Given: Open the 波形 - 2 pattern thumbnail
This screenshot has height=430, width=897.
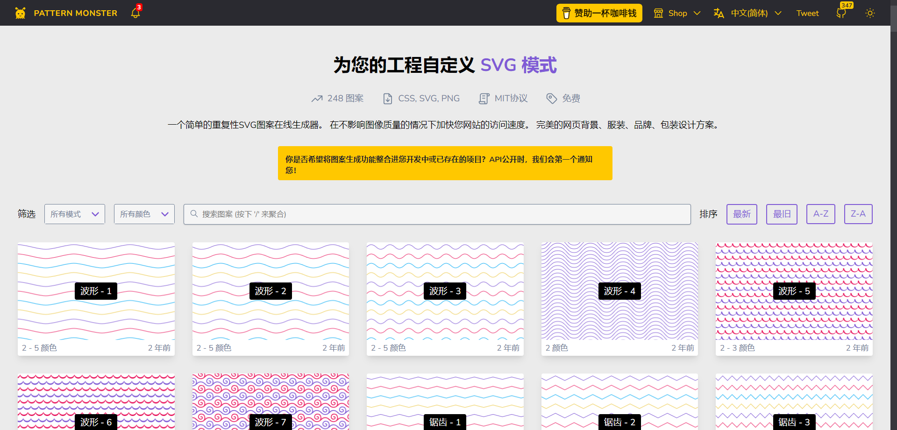Looking at the screenshot, I should coord(271,291).
